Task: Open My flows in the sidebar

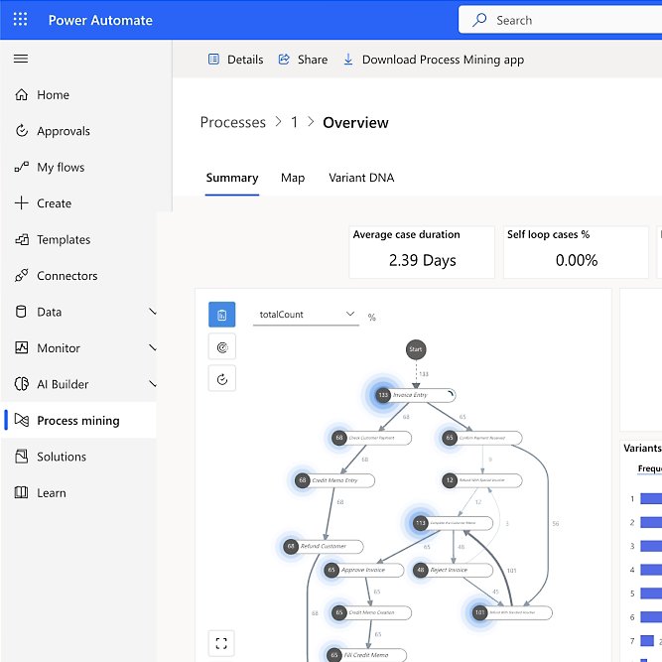Action: [x=50, y=167]
